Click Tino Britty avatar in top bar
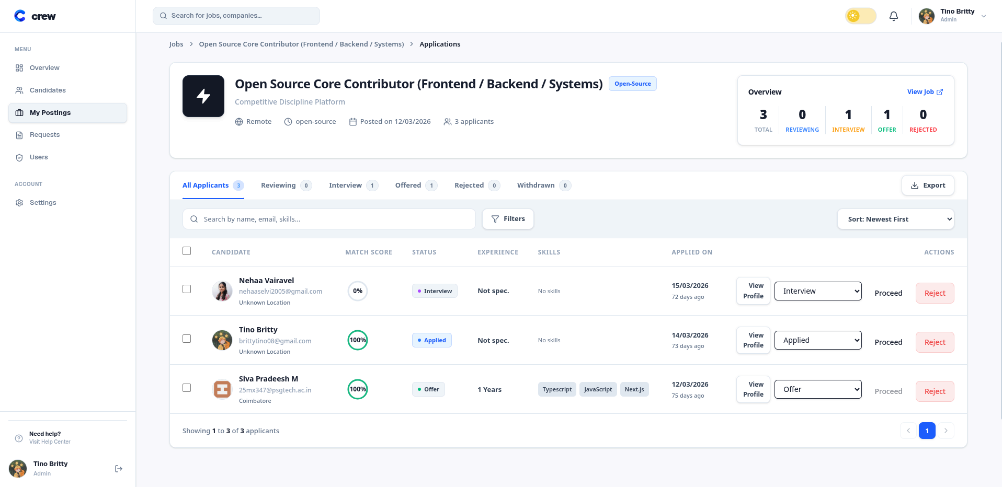This screenshot has height=487, width=1002. [927, 16]
